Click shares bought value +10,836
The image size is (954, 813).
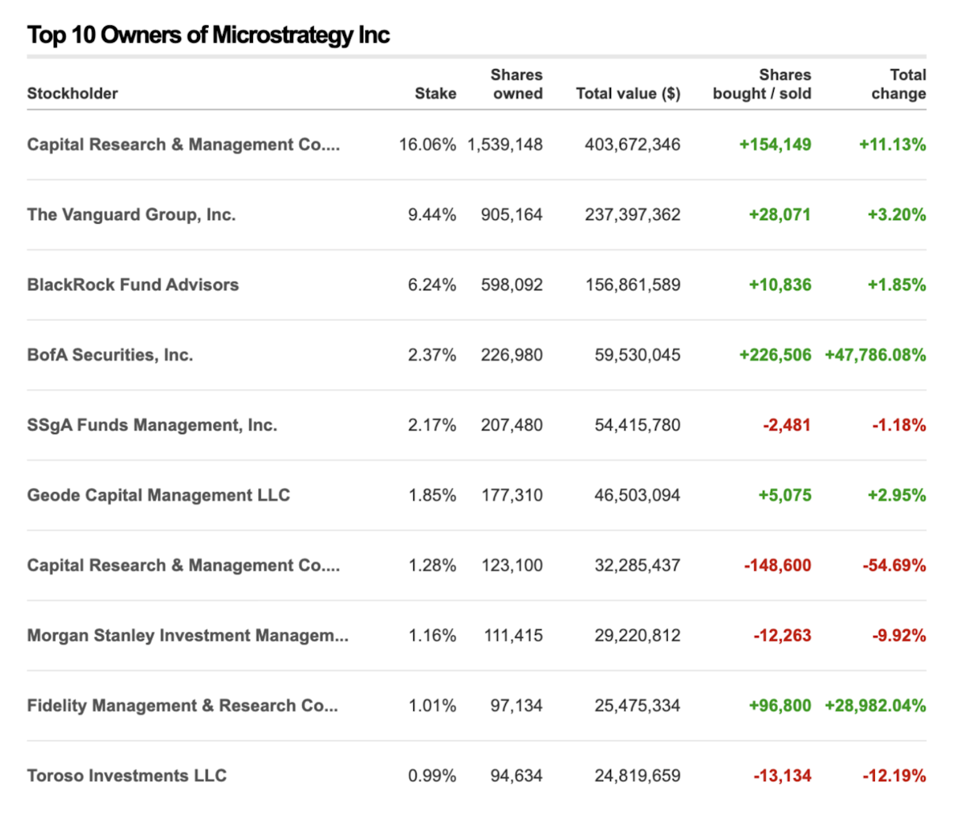780,285
